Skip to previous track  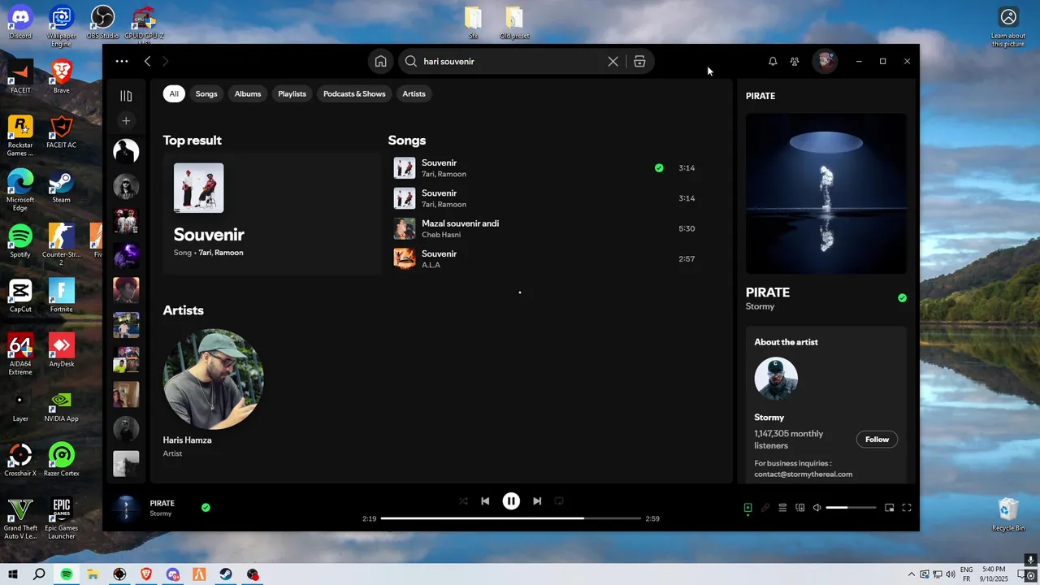(x=485, y=501)
